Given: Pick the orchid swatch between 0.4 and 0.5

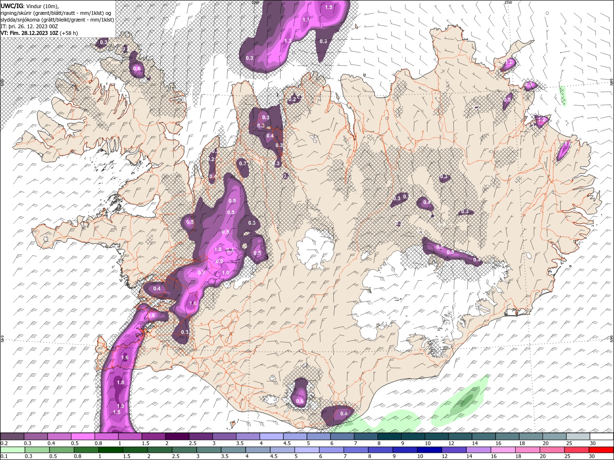Looking at the screenshot, I should (59, 437).
